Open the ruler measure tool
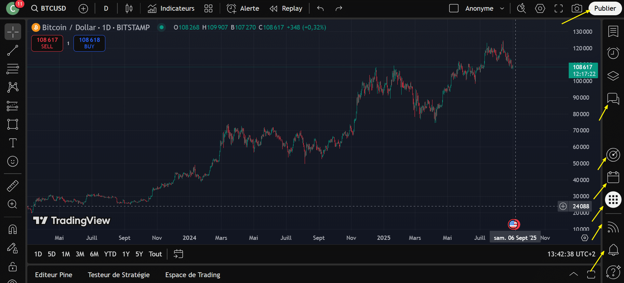The width and height of the screenshot is (624, 283). click(x=13, y=186)
